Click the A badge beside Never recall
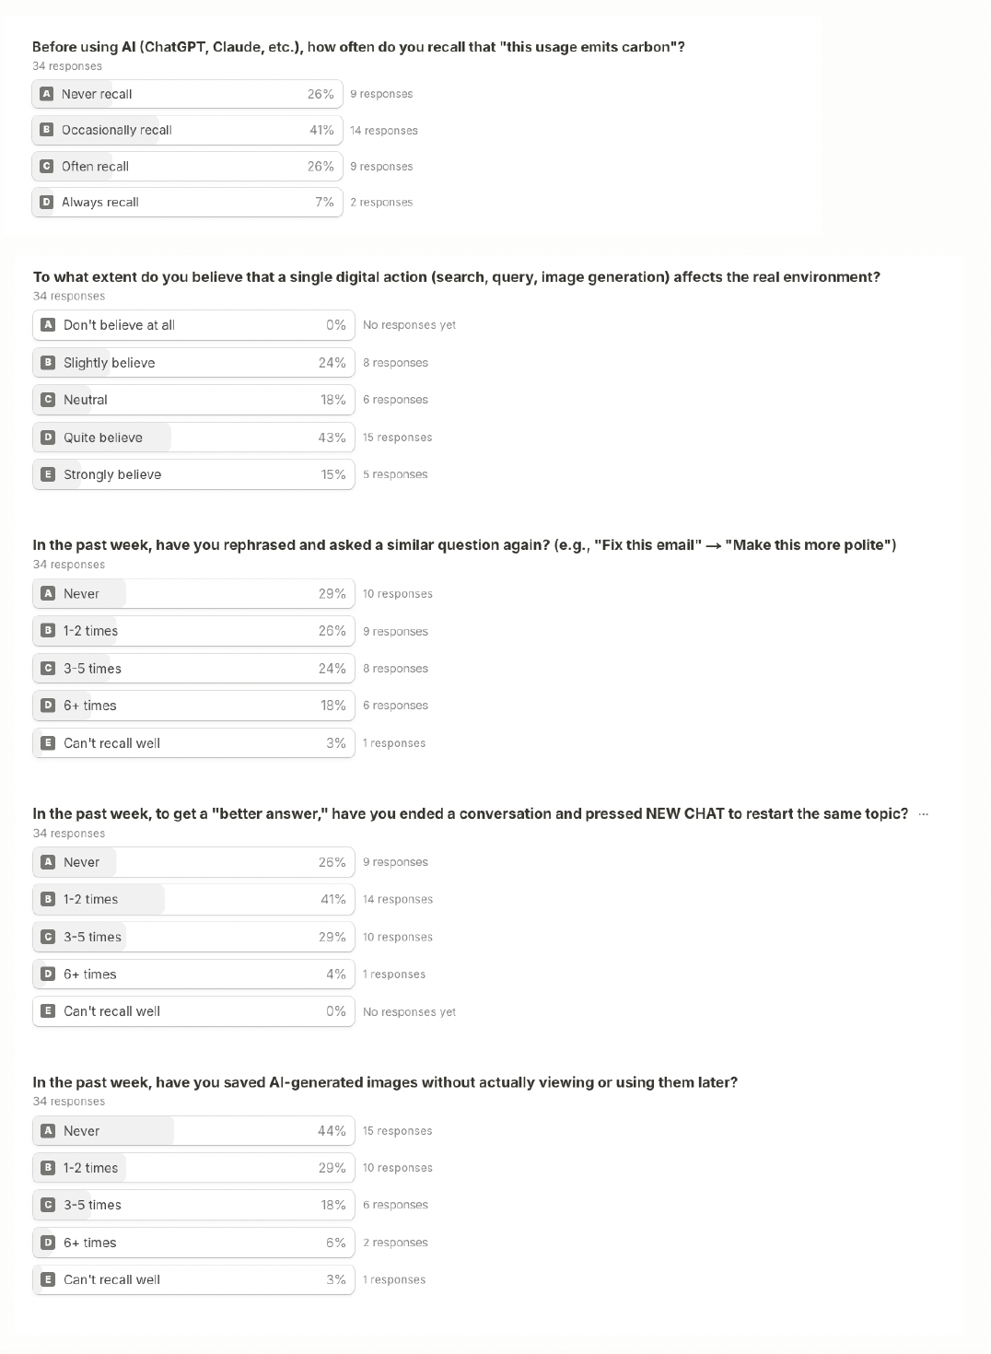 [x=47, y=94]
